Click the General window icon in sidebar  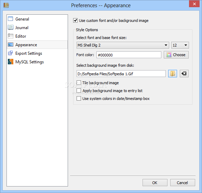[x=11, y=19]
